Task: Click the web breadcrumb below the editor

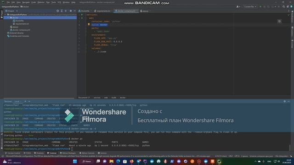Action: tap(106, 98)
